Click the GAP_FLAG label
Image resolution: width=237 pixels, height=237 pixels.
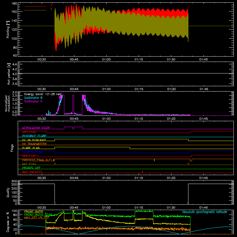click(x=29, y=132)
